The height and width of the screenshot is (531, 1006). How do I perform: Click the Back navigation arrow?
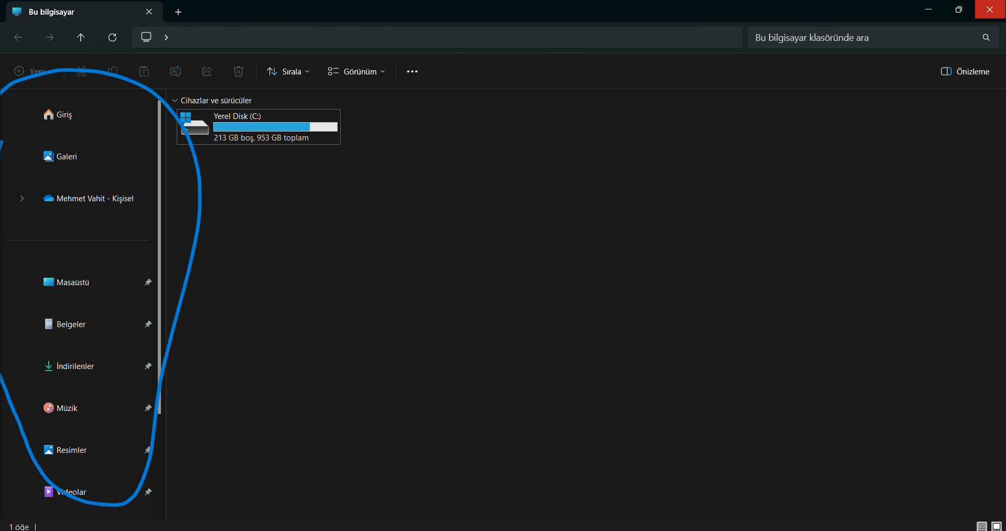click(x=18, y=37)
